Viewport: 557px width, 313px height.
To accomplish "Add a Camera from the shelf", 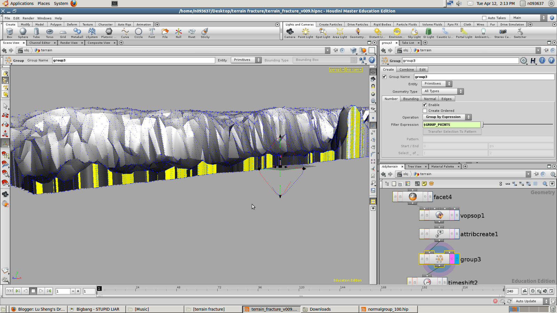I will 290,33.
